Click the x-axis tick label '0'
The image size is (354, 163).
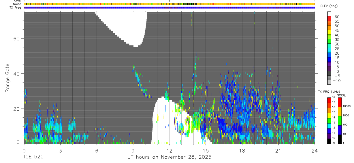(x=24, y=151)
